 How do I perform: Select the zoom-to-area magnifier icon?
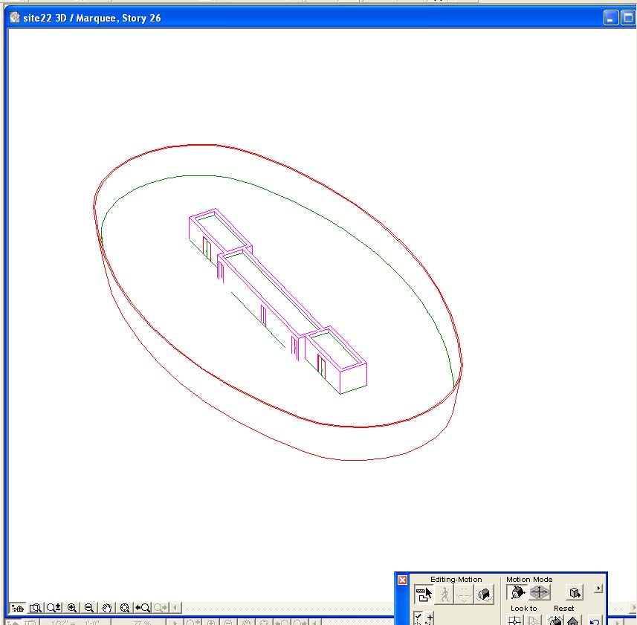(x=36, y=608)
